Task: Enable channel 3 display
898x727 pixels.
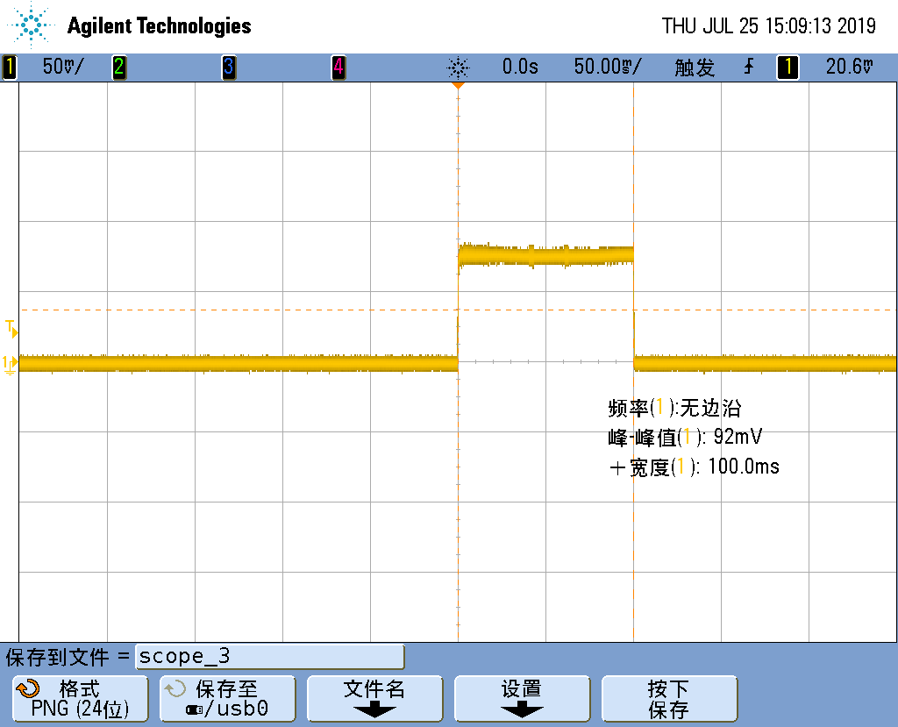Action: click(x=228, y=66)
